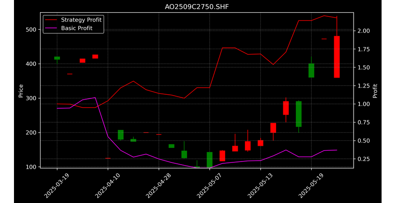Click the red candlestick above 2025-05-13
Viewport: 396px width, 203px height.
pos(260,143)
